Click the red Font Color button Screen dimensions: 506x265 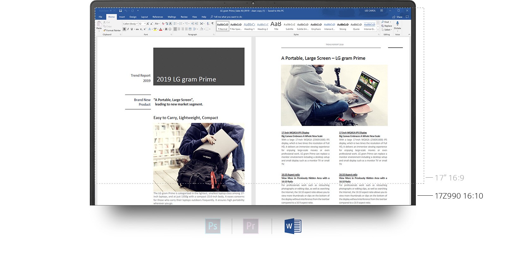(x=161, y=29)
